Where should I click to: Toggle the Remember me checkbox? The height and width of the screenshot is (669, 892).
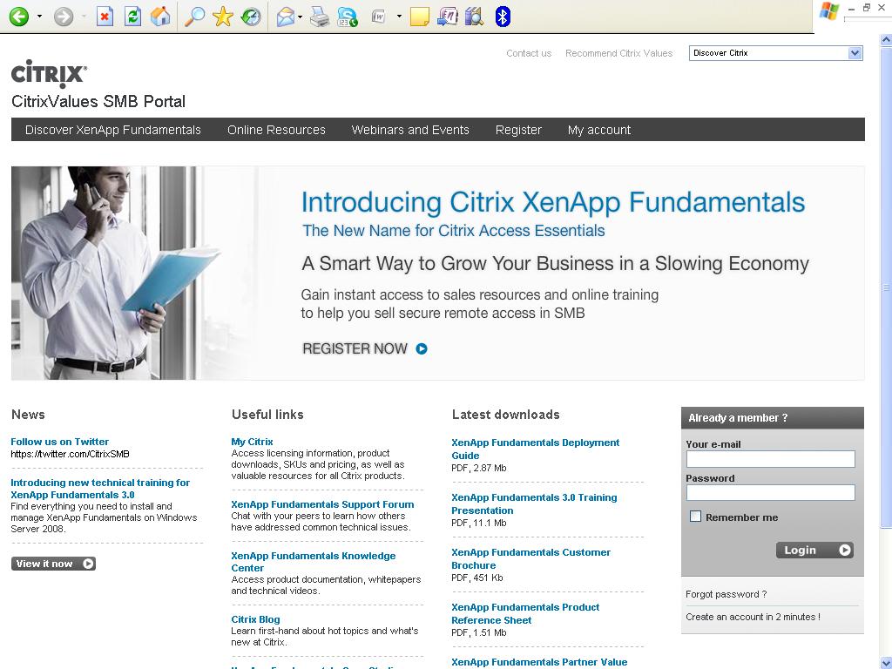point(695,517)
